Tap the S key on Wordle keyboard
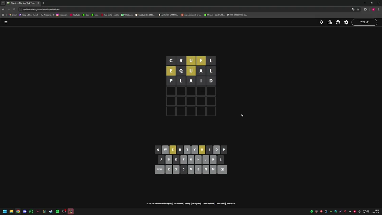The height and width of the screenshot is (215, 382). point(169,159)
